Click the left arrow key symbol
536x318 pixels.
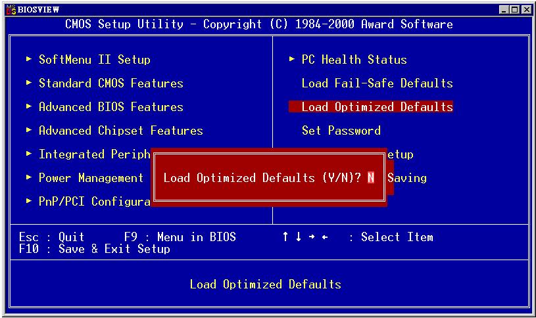click(x=325, y=237)
